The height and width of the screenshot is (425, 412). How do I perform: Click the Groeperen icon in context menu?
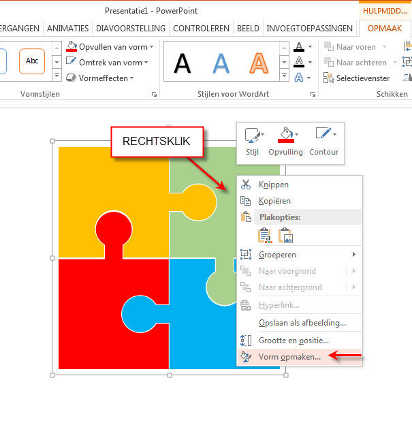246,255
